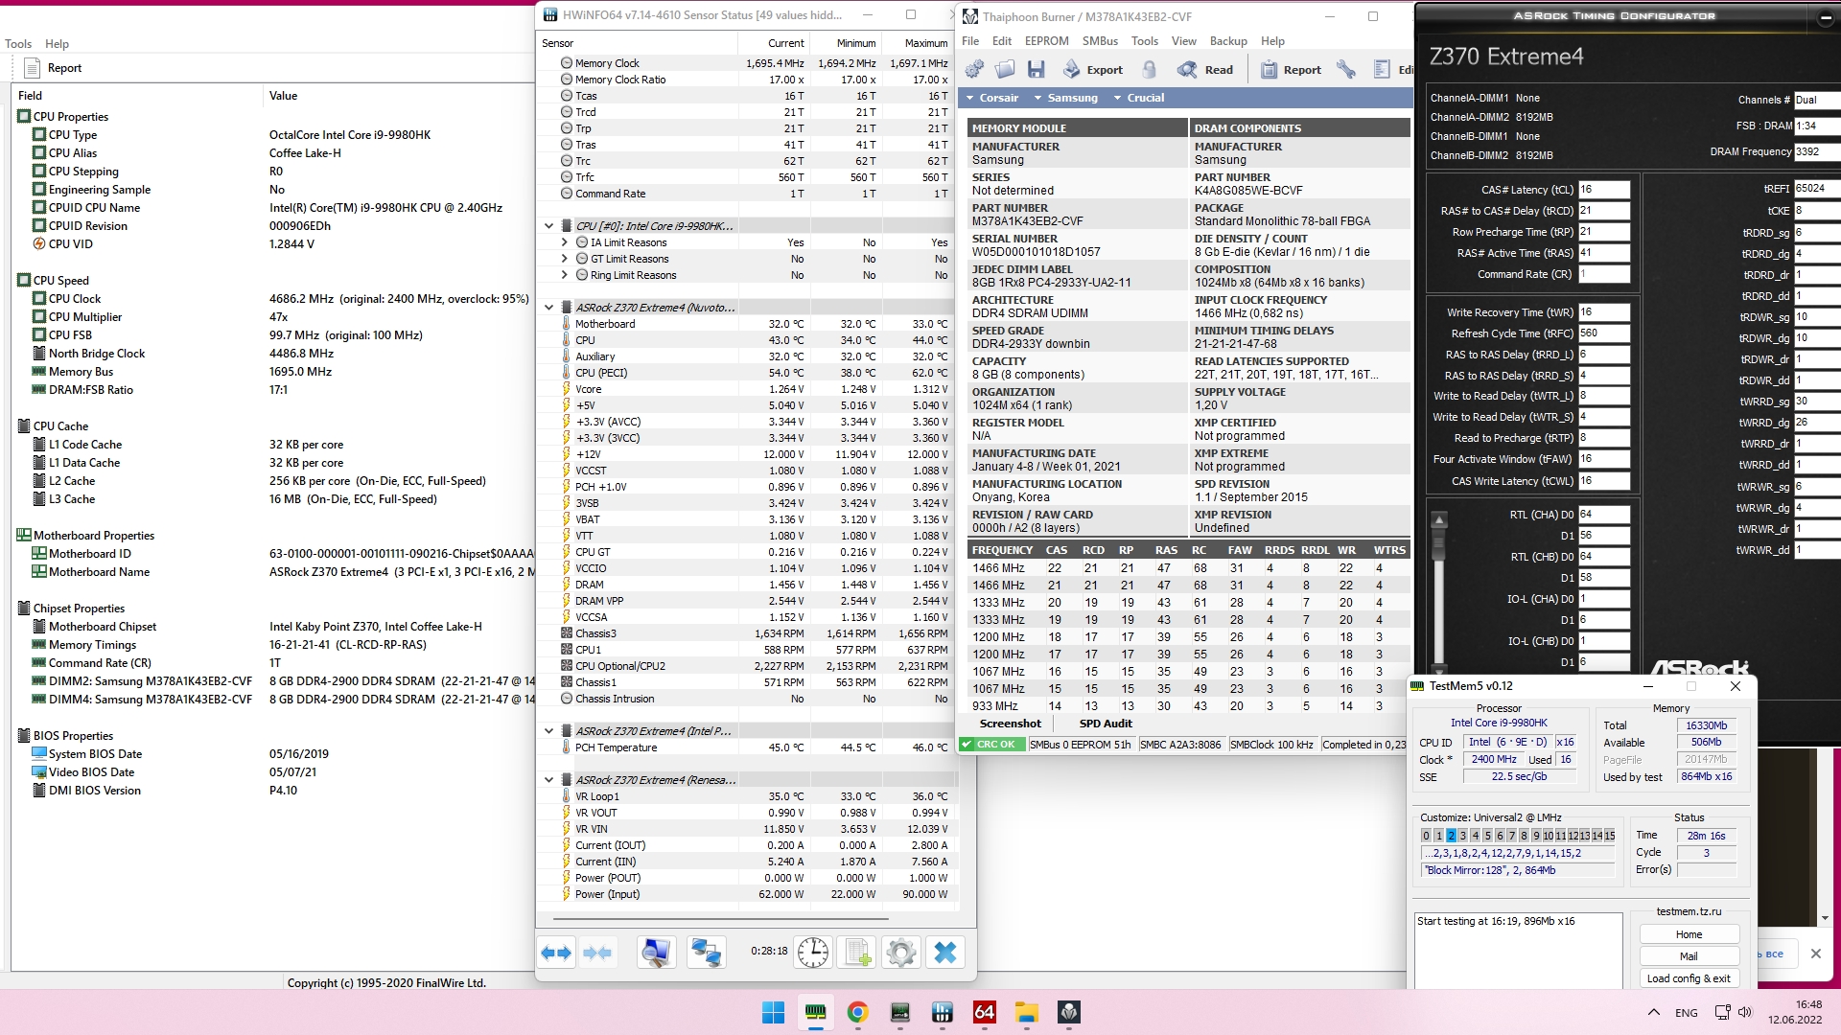Collapse the ASRock Z370 Extreme4 Nuvoton sensor group
1841x1035 pixels.
tap(548, 308)
